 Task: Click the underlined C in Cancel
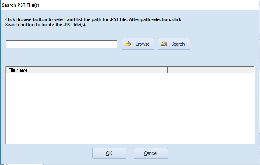(x=145, y=153)
